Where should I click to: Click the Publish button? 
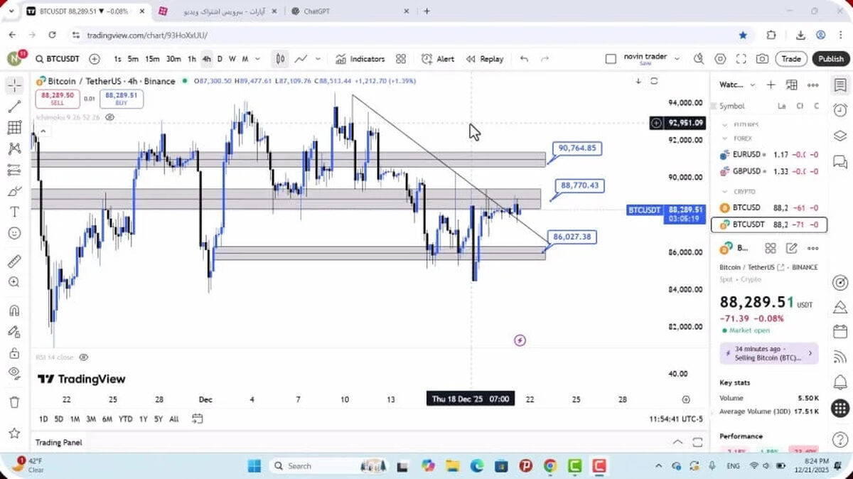tap(830, 59)
